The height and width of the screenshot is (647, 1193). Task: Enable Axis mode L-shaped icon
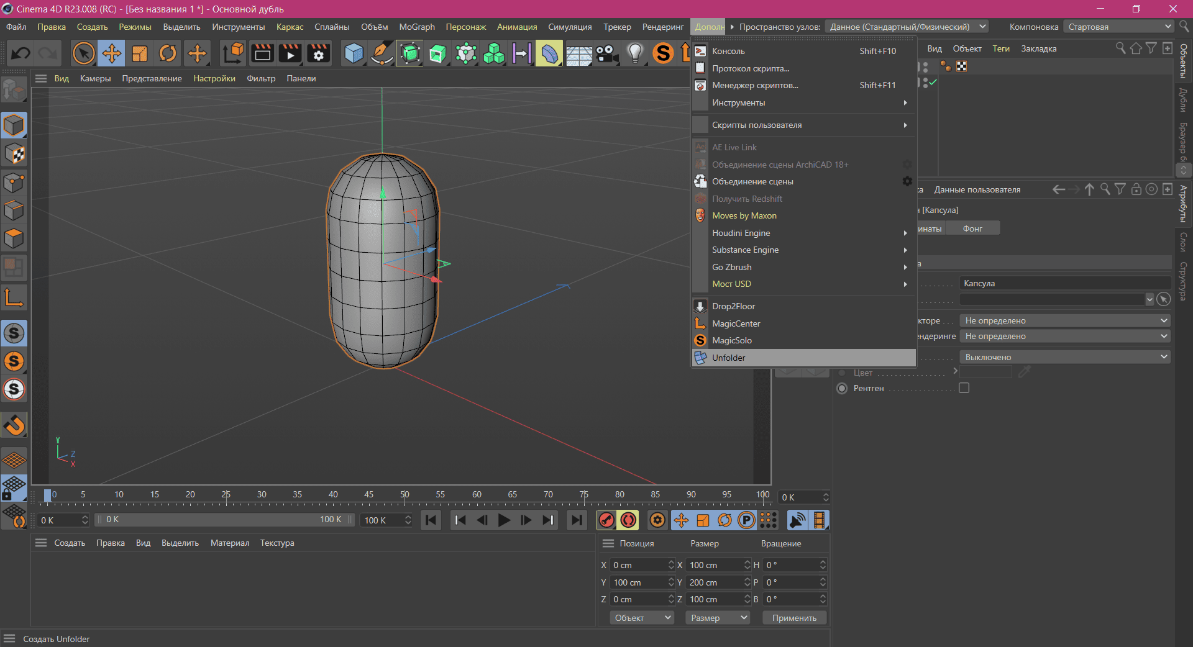tap(14, 297)
